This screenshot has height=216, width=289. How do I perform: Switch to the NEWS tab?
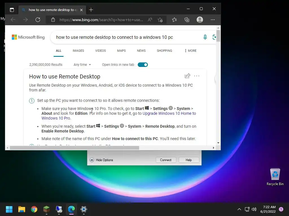tap(141, 51)
